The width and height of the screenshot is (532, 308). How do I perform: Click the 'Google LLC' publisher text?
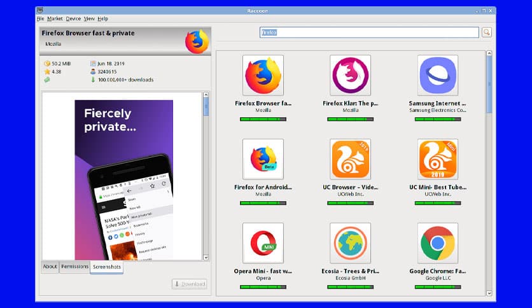coord(438,278)
